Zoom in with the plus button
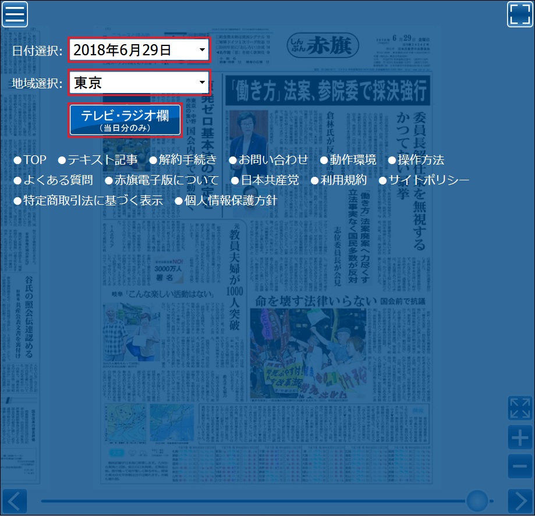 (x=520, y=437)
